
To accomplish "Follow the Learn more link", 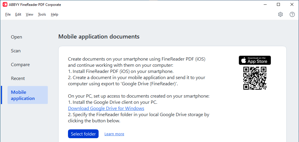I will [114, 134].
